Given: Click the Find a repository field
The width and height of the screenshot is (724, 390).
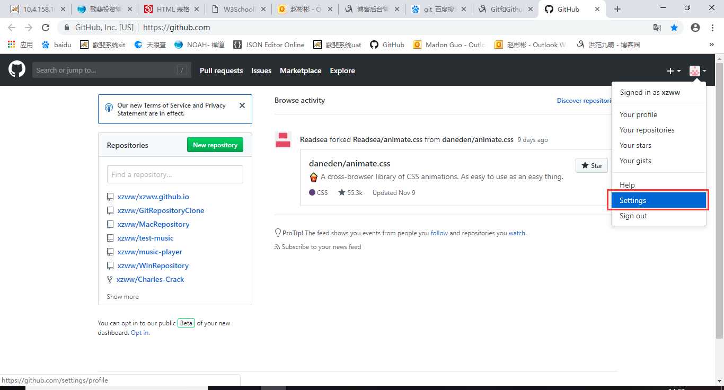Looking at the screenshot, I should (175, 174).
